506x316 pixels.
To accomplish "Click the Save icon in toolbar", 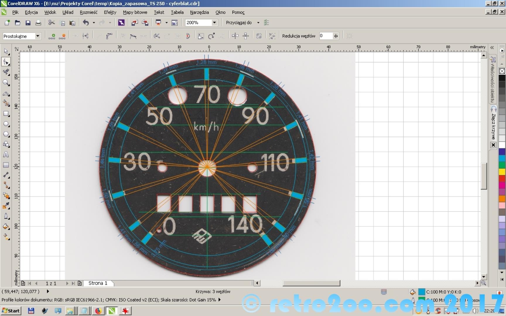I will coord(28,23).
